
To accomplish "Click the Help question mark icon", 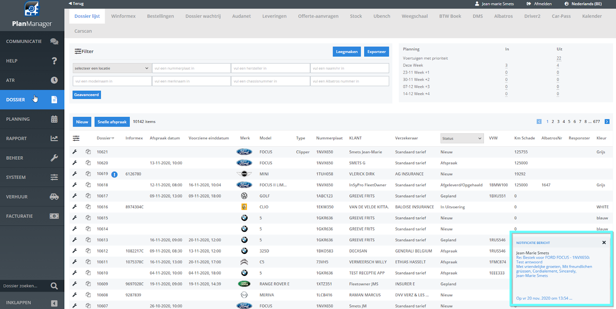I will tap(54, 61).
